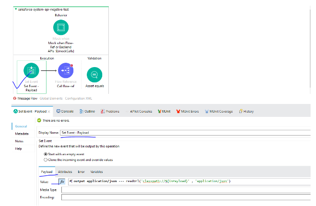Click the green no-errors check icon
Image resolution: width=316 pixels, height=206 pixels.
coord(39,120)
